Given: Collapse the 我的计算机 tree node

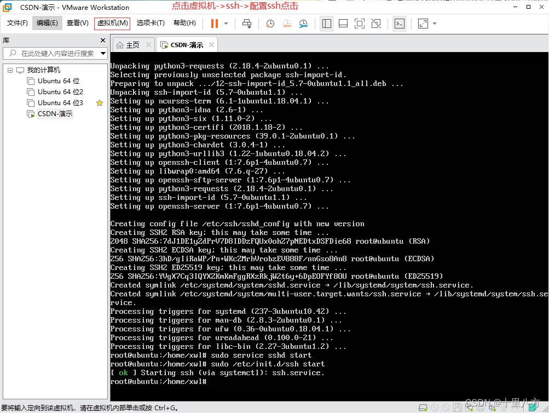Looking at the screenshot, I should 10,70.
